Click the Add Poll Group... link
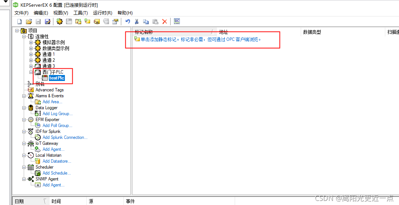The image size is (399, 205). (57, 126)
